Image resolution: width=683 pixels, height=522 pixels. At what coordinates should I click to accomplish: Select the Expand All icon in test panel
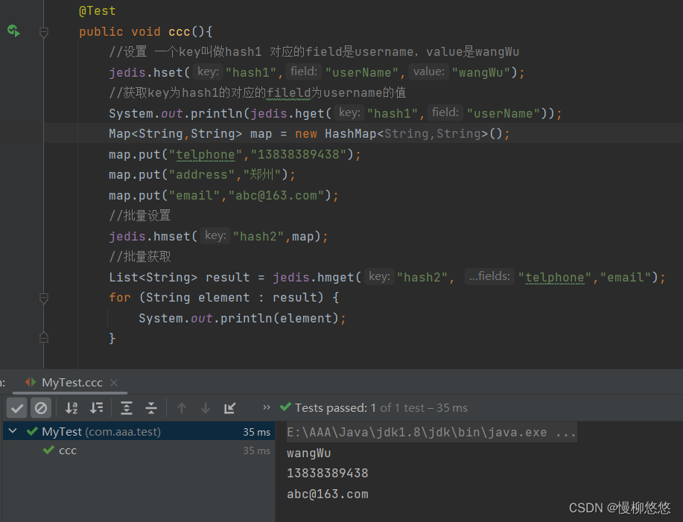126,407
